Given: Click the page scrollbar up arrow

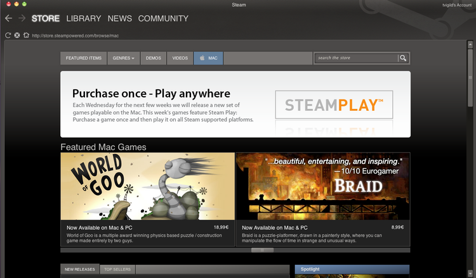Looking at the screenshot, I should pyautogui.click(x=470, y=45).
